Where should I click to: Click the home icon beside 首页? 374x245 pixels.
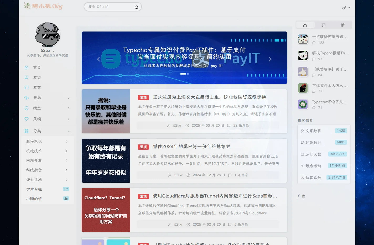pos(27,67)
